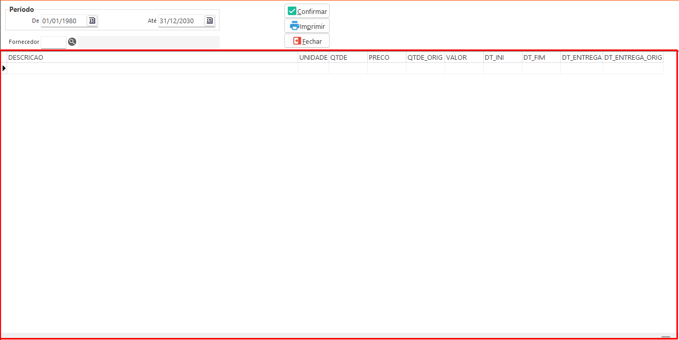Click the QTDE column header
679x340 pixels.
pos(348,58)
